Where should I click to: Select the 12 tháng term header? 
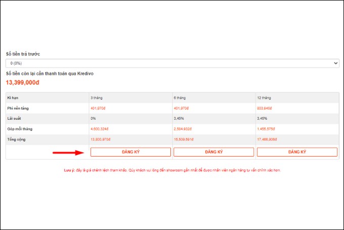point(264,98)
